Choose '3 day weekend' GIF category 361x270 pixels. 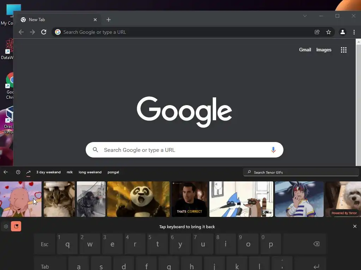click(x=49, y=172)
